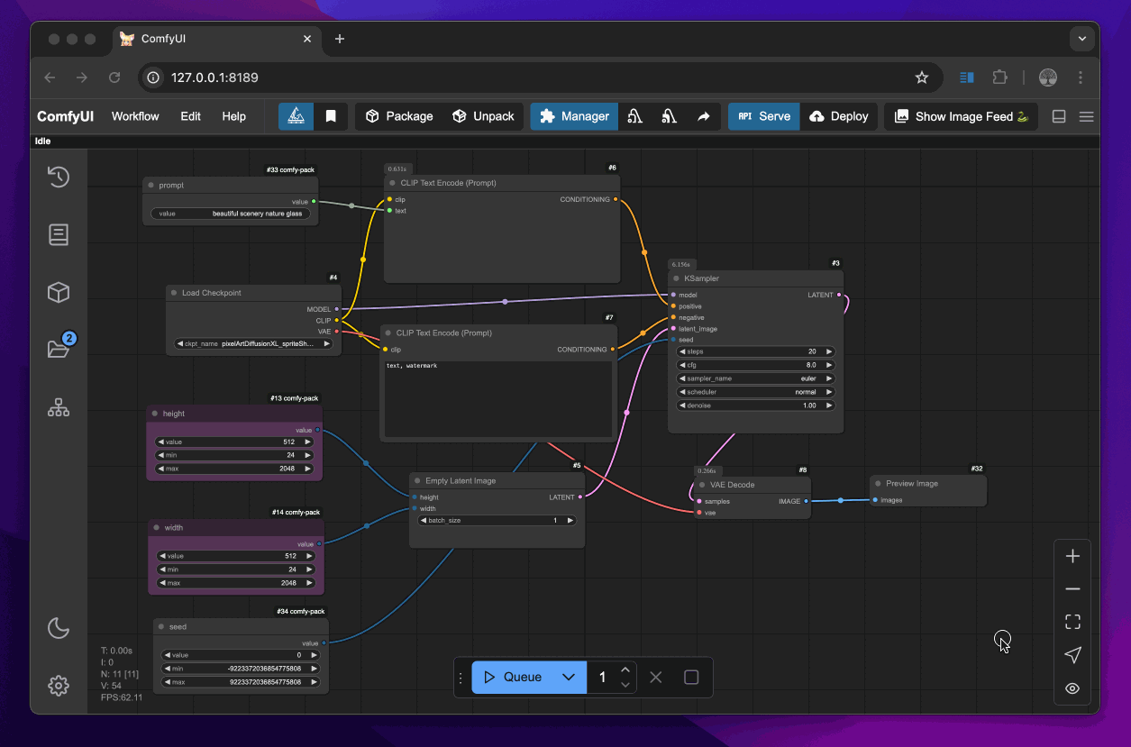Click height node value 512 field

pos(235,442)
